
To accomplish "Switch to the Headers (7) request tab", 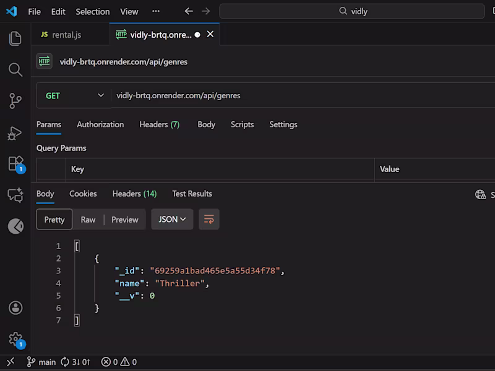I will coord(159,124).
